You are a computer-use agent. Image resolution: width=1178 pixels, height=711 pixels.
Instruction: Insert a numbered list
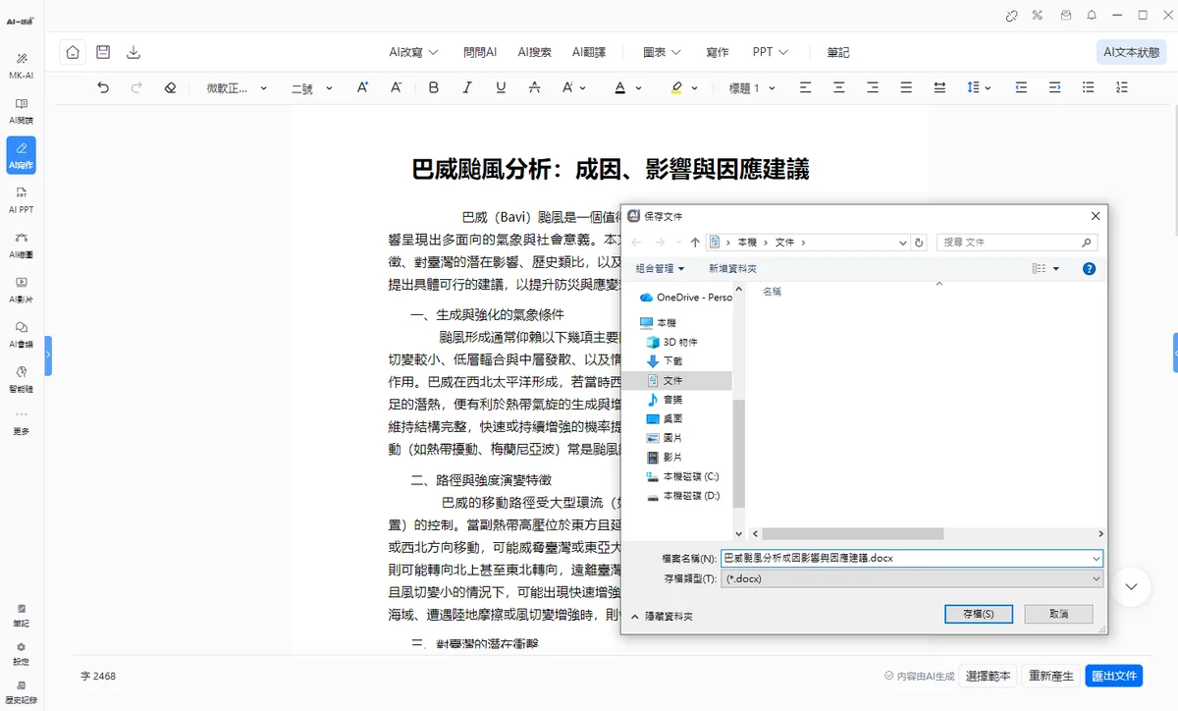1122,87
